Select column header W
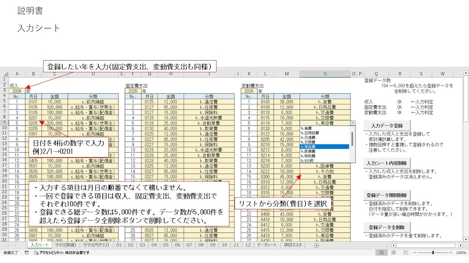Image resolution: width=469 pixels, height=263 pixels. click(x=442, y=74)
